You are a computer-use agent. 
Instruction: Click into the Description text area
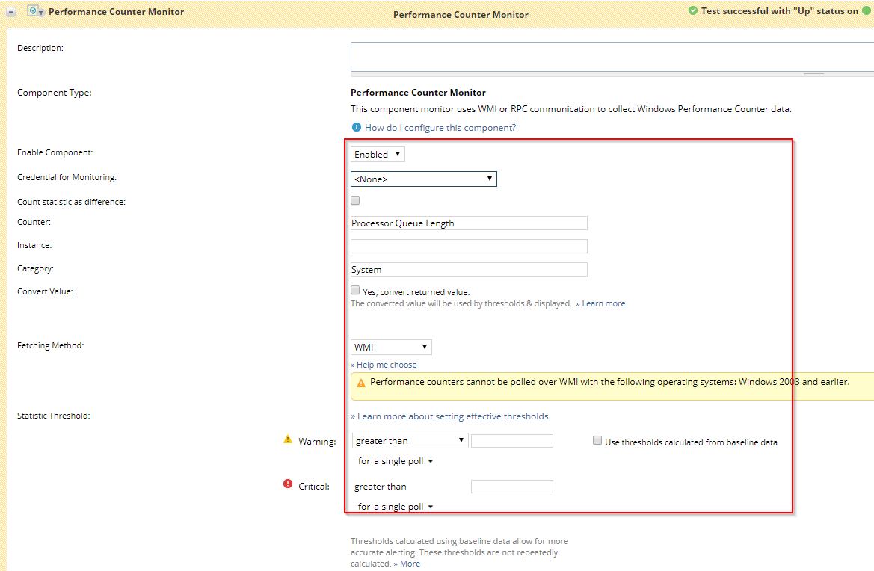pyautogui.click(x=612, y=56)
